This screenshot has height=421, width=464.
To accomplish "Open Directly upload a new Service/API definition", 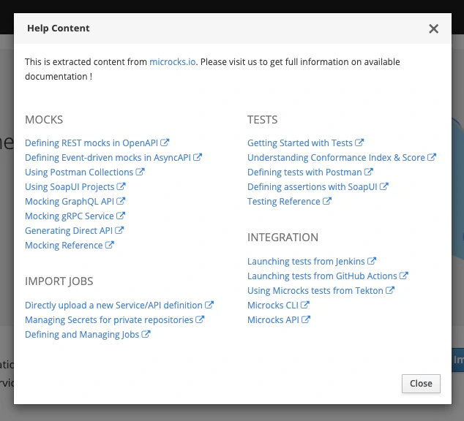I will [113, 306].
